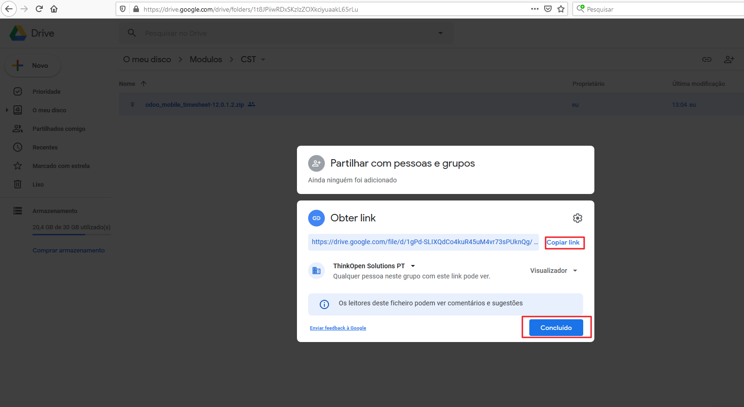Click the browser reload icon
Image resolution: width=744 pixels, height=407 pixels.
(x=39, y=9)
